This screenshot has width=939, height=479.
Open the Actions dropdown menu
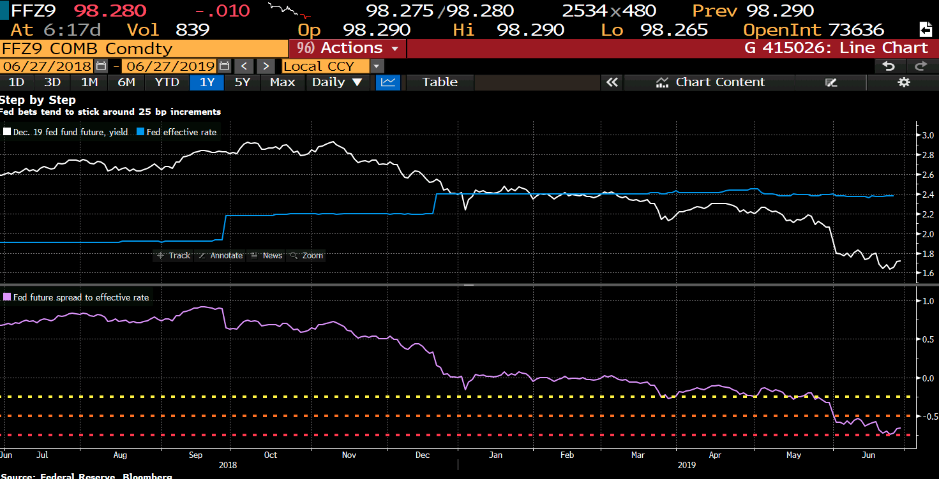tap(348, 48)
